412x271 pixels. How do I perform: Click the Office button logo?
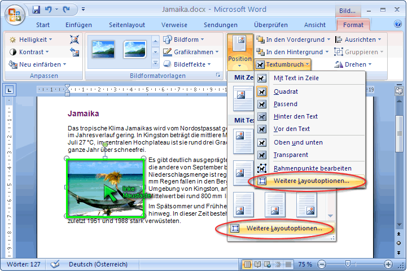14,14
